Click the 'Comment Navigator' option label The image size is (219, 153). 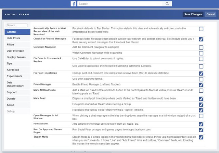[x=44, y=47]
